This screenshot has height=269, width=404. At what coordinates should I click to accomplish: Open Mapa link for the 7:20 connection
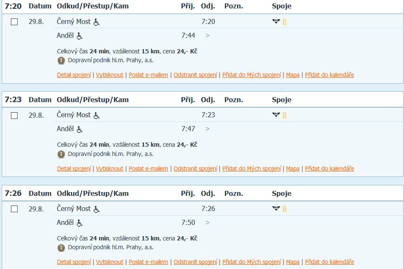coord(293,75)
